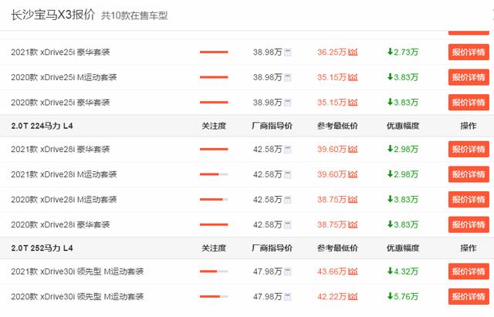Open model link 2020款 xDrive30i 领先型 M运动套装
The height and width of the screenshot is (317, 494).
77,296
